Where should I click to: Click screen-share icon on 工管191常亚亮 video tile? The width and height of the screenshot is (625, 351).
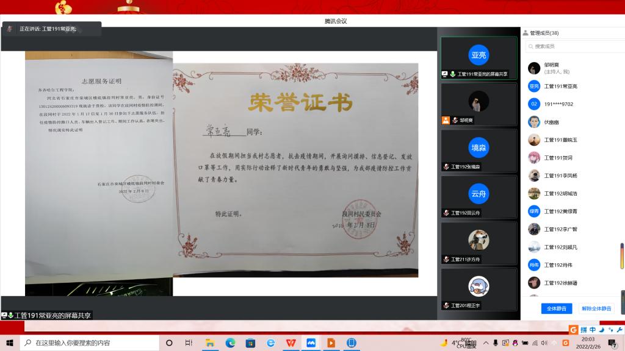pos(445,74)
